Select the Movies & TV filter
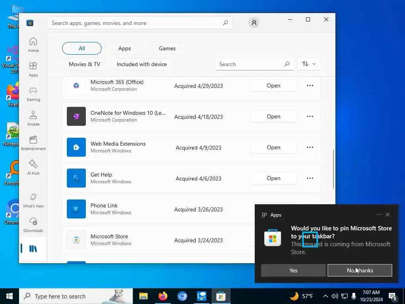Image resolution: width=405 pixels, height=304 pixels. click(85, 64)
